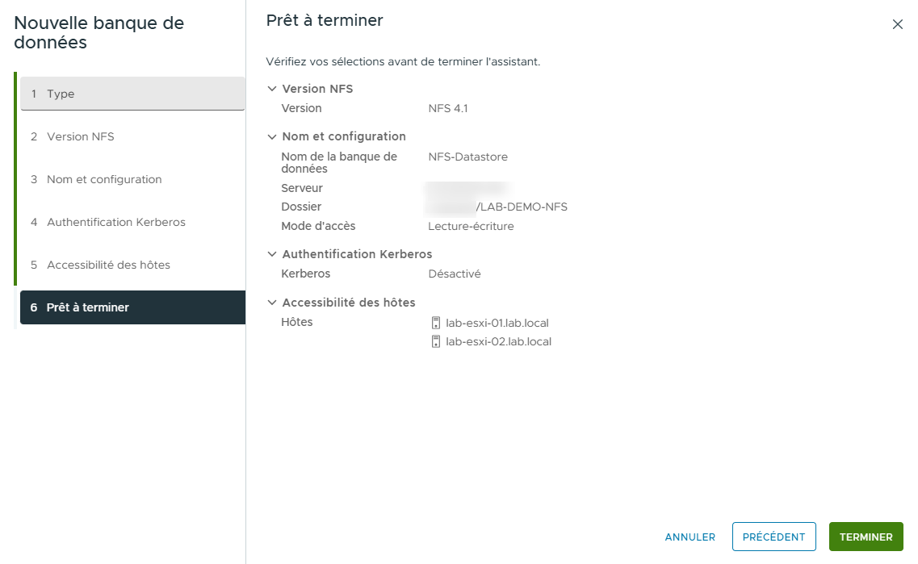Collapse the Nom et configuration section
Screen dimensions: 918x564
pyautogui.click(x=272, y=137)
